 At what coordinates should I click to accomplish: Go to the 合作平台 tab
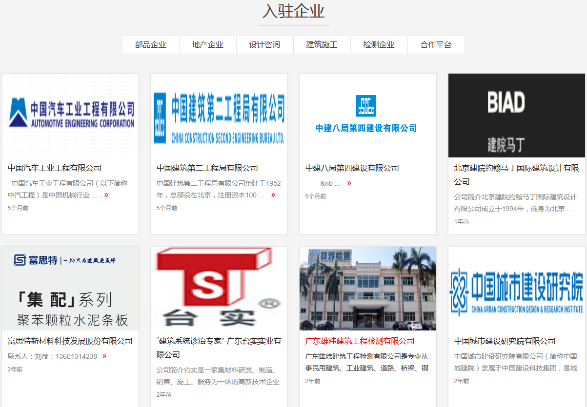436,45
